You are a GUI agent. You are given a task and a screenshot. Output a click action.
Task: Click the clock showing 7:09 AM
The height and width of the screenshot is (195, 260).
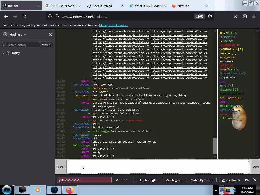pos(247,188)
